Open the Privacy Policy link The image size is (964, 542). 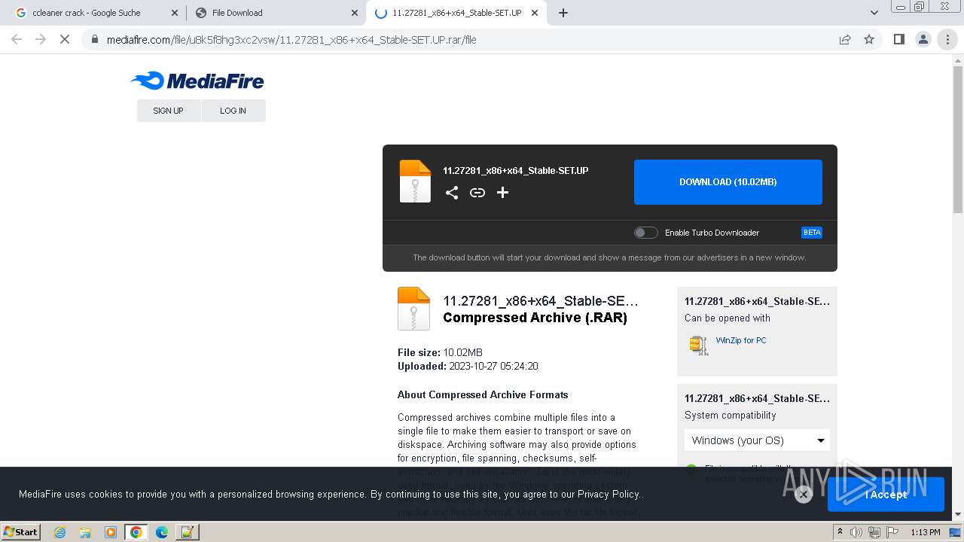[x=609, y=495]
